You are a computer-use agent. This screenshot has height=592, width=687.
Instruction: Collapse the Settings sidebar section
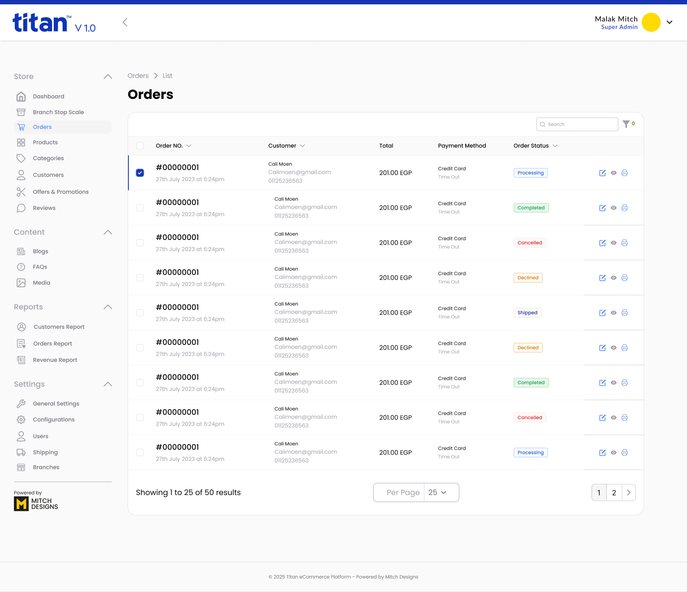pos(108,384)
